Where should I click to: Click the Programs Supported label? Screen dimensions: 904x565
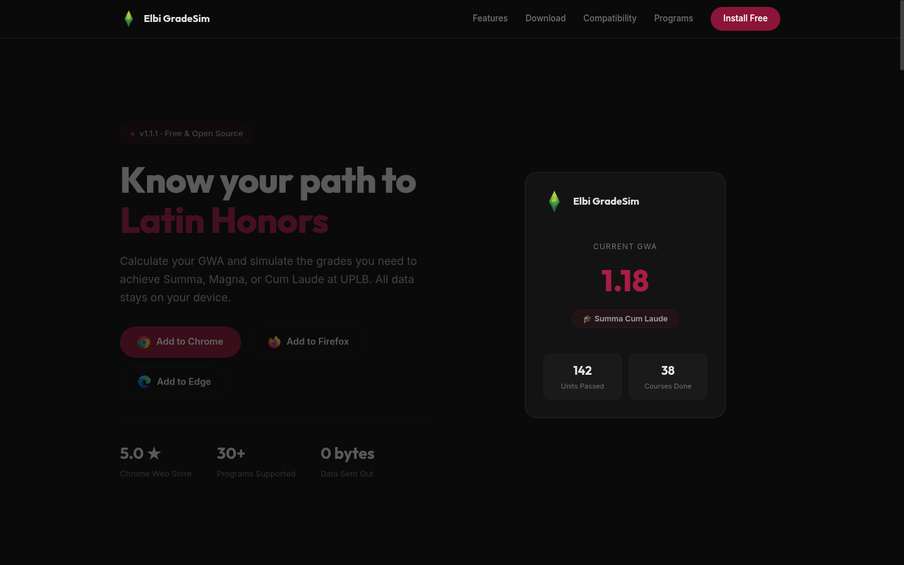tap(256, 474)
